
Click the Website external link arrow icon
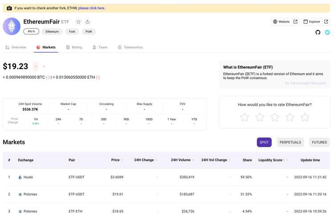295,21
